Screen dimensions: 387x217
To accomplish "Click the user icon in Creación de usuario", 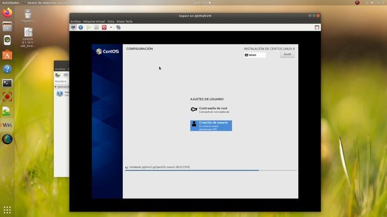I will 194,124.
